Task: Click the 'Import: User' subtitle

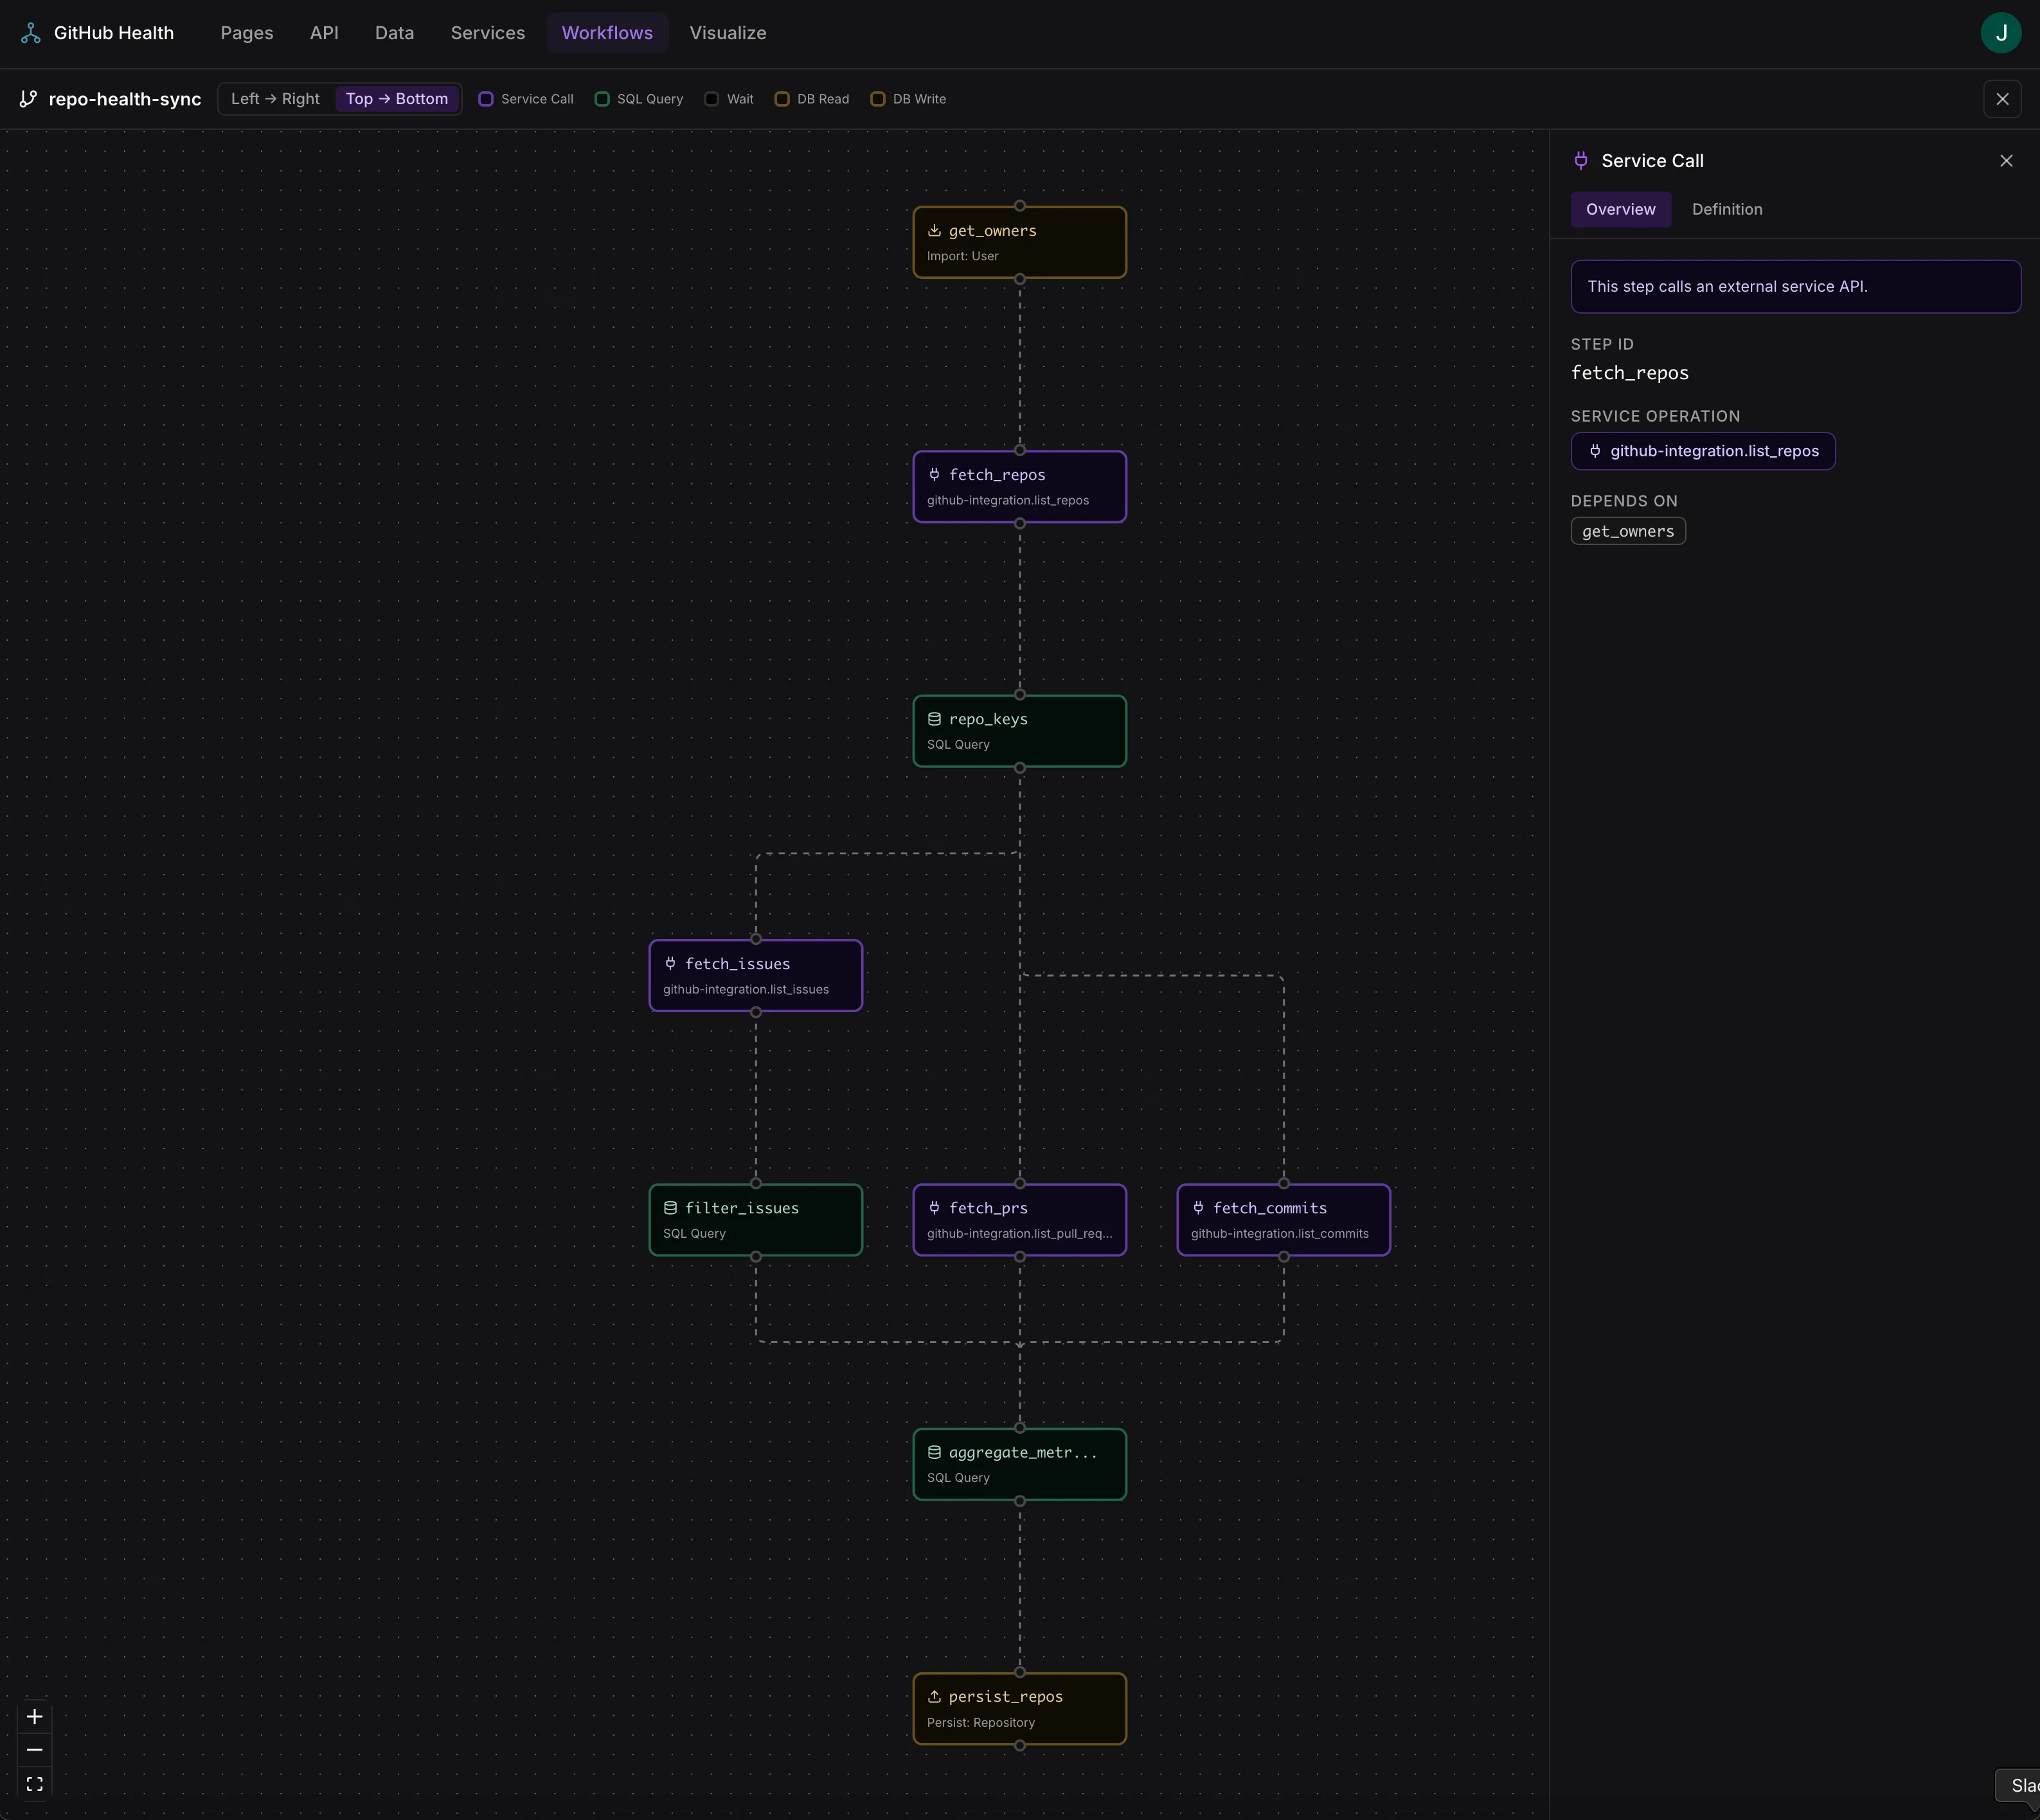Action: tap(962, 256)
